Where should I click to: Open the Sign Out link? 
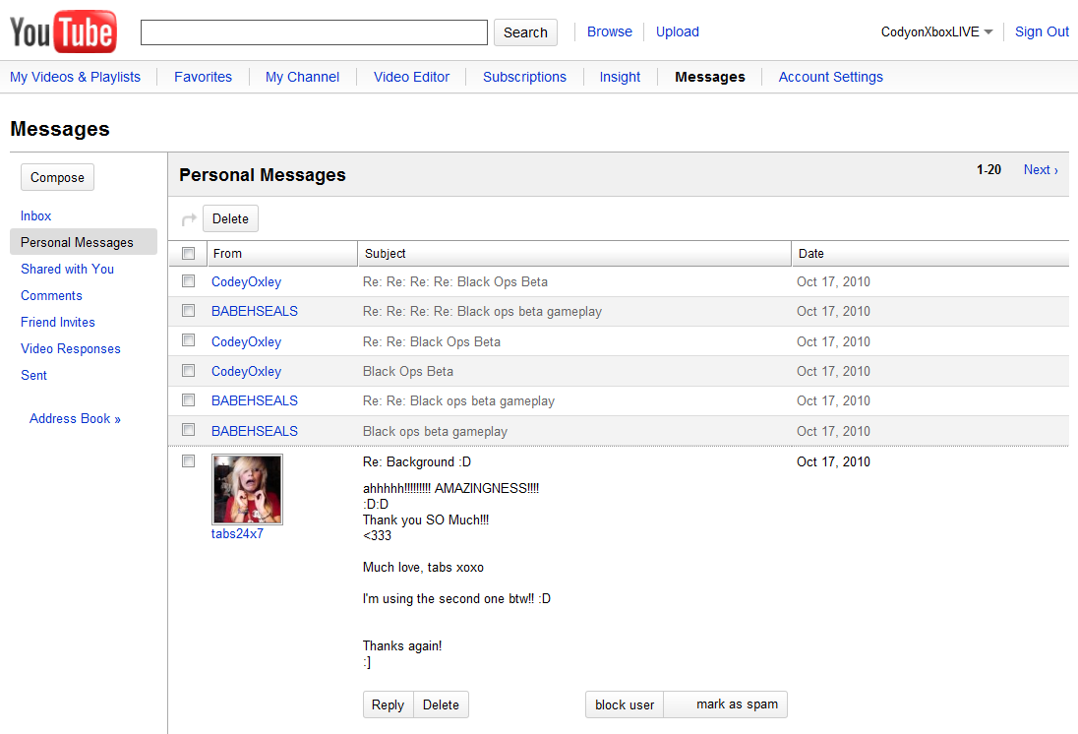click(x=1042, y=31)
